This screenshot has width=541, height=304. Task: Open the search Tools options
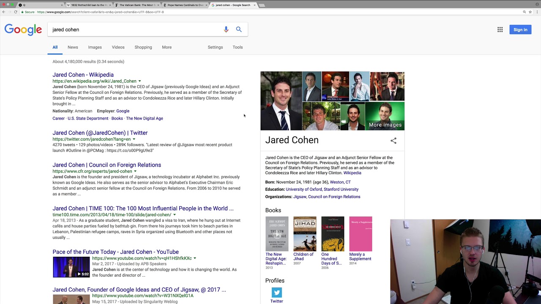click(x=238, y=47)
